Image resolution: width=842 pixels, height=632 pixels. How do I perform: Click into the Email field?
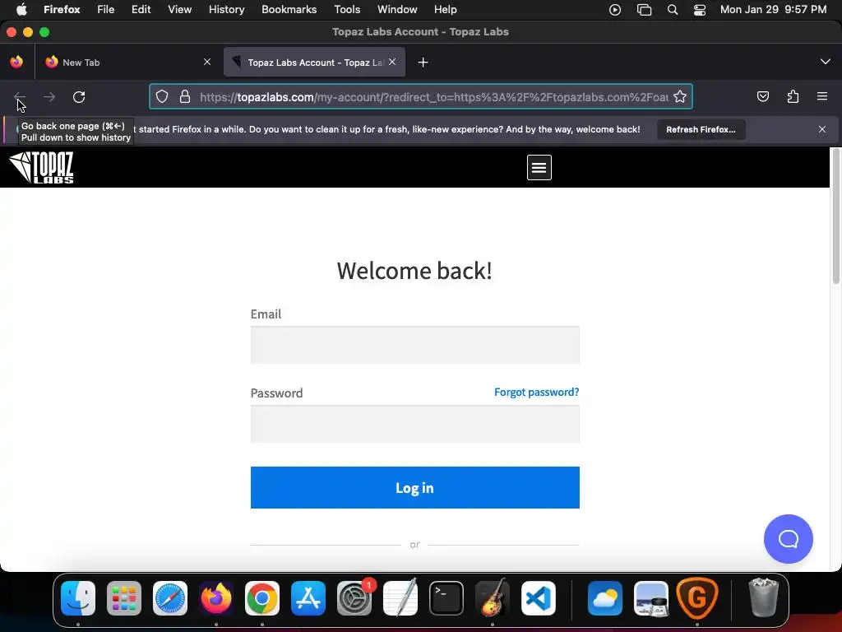click(x=414, y=345)
